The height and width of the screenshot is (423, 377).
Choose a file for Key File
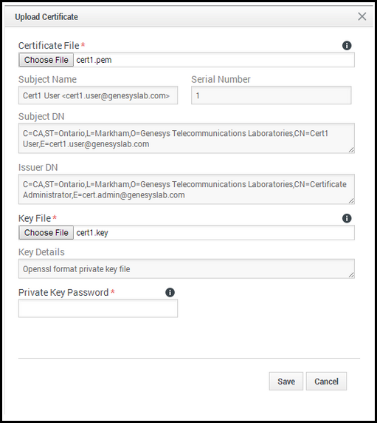pyautogui.click(x=46, y=232)
